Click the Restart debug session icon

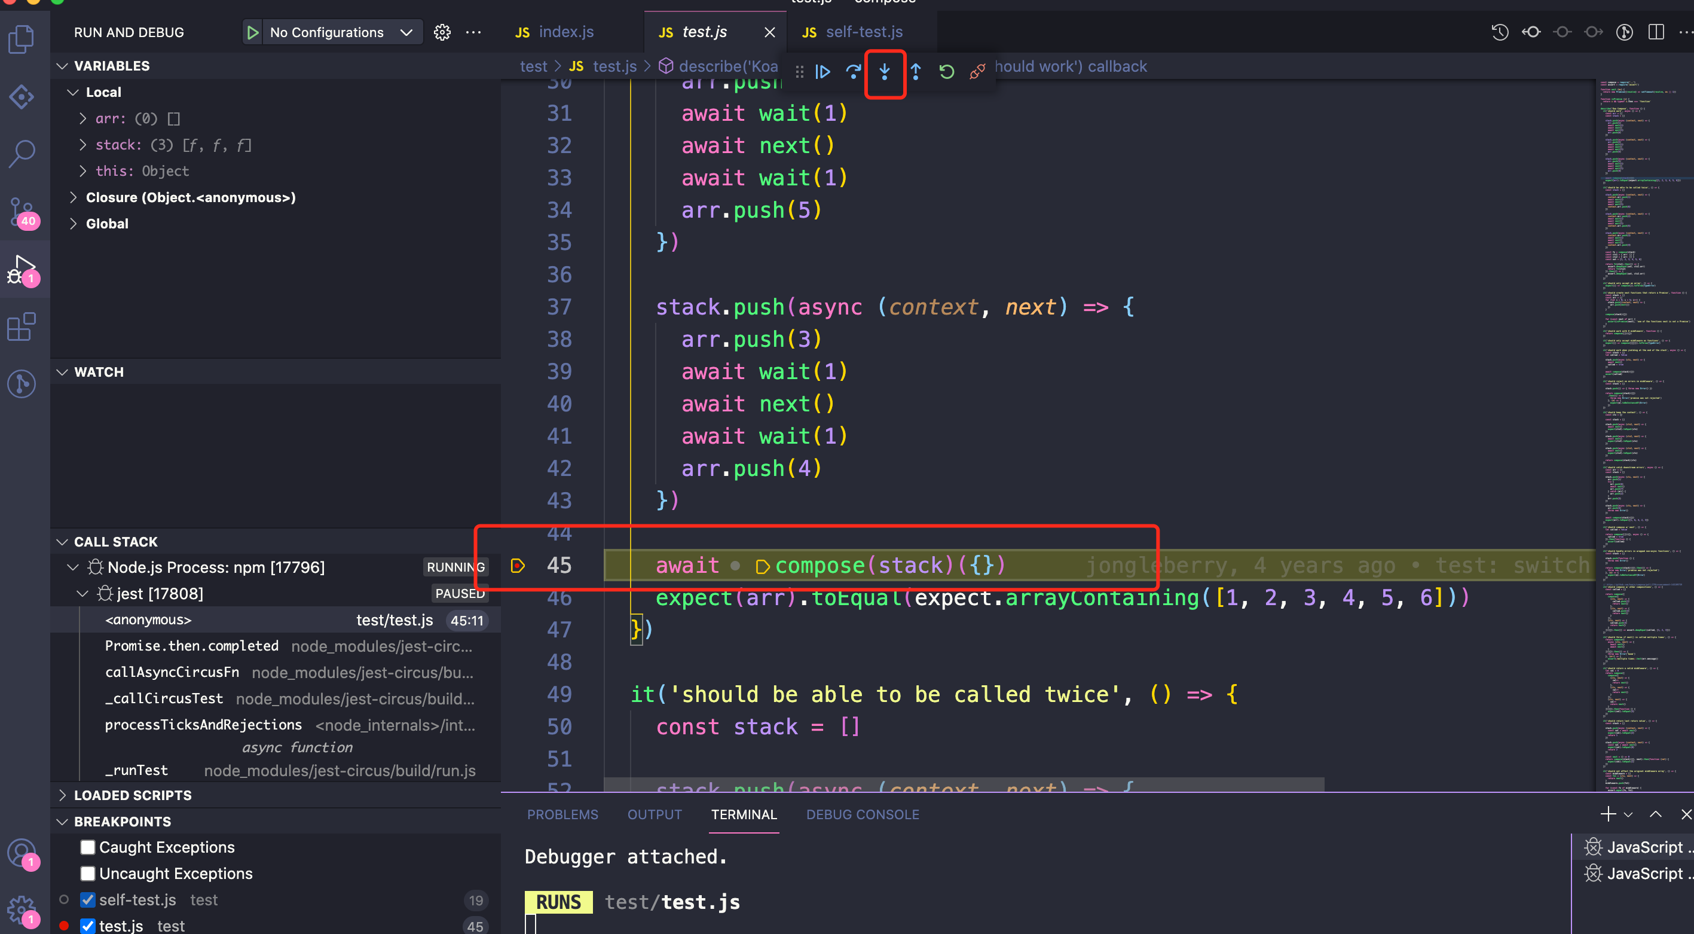point(946,71)
